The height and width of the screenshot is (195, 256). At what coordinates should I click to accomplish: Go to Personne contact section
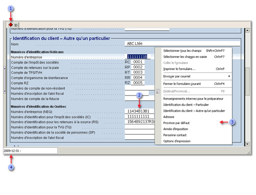pyautogui.click(x=194, y=135)
